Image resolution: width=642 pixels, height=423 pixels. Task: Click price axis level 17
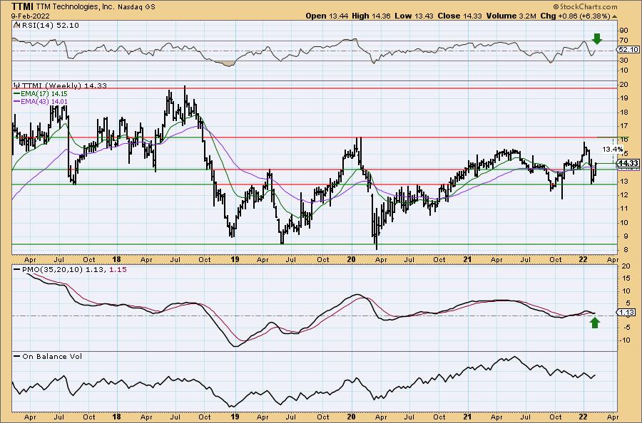pos(623,125)
